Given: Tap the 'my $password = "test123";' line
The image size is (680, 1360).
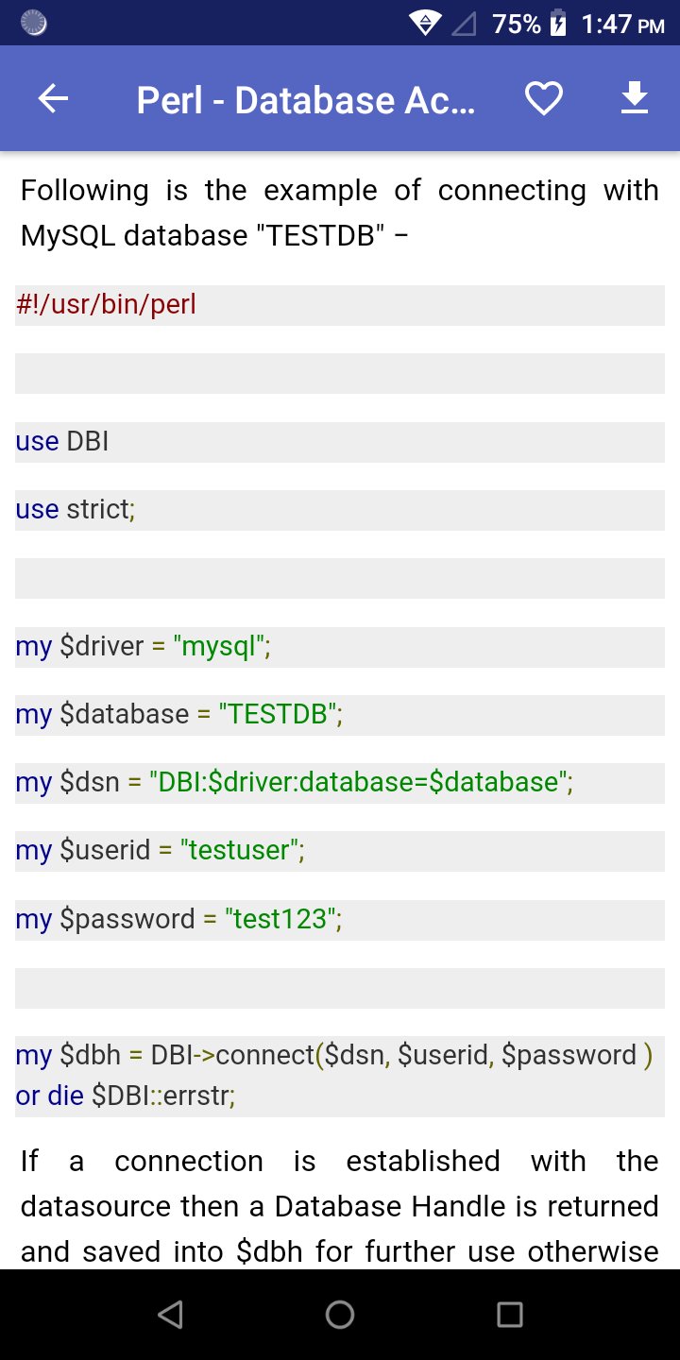Looking at the screenshot, I should pyautogui.click(x=340, y=920).
